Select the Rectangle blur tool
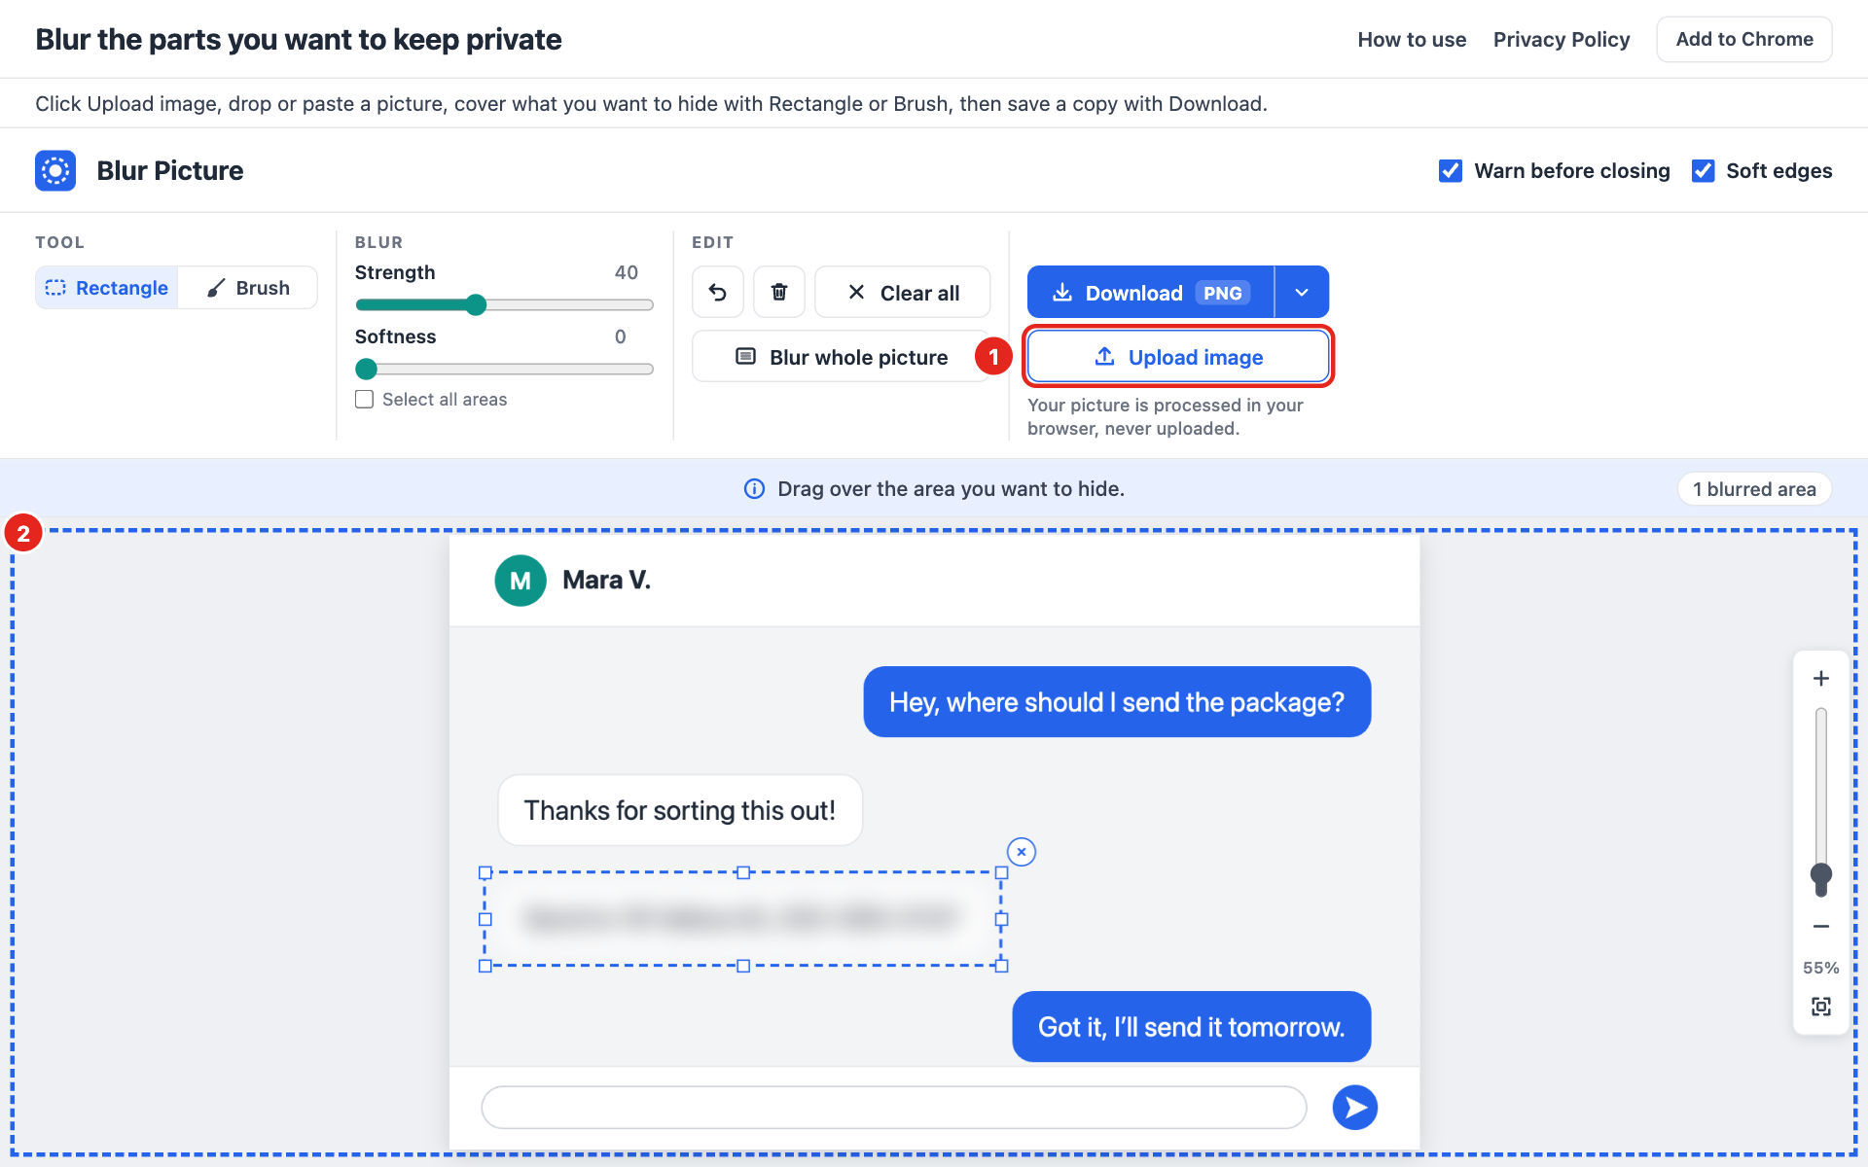 coord(107,288)
